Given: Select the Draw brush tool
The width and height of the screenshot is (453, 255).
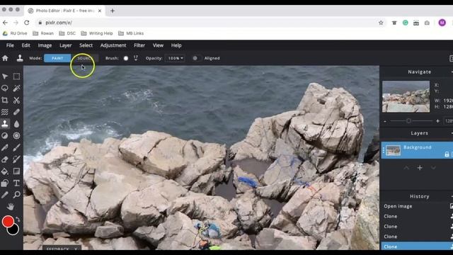Looking at the screenshot, I should tap(16, 147).
